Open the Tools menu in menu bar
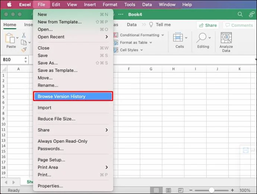Viewport: 257px width, 194px height. tap(130, 4)
